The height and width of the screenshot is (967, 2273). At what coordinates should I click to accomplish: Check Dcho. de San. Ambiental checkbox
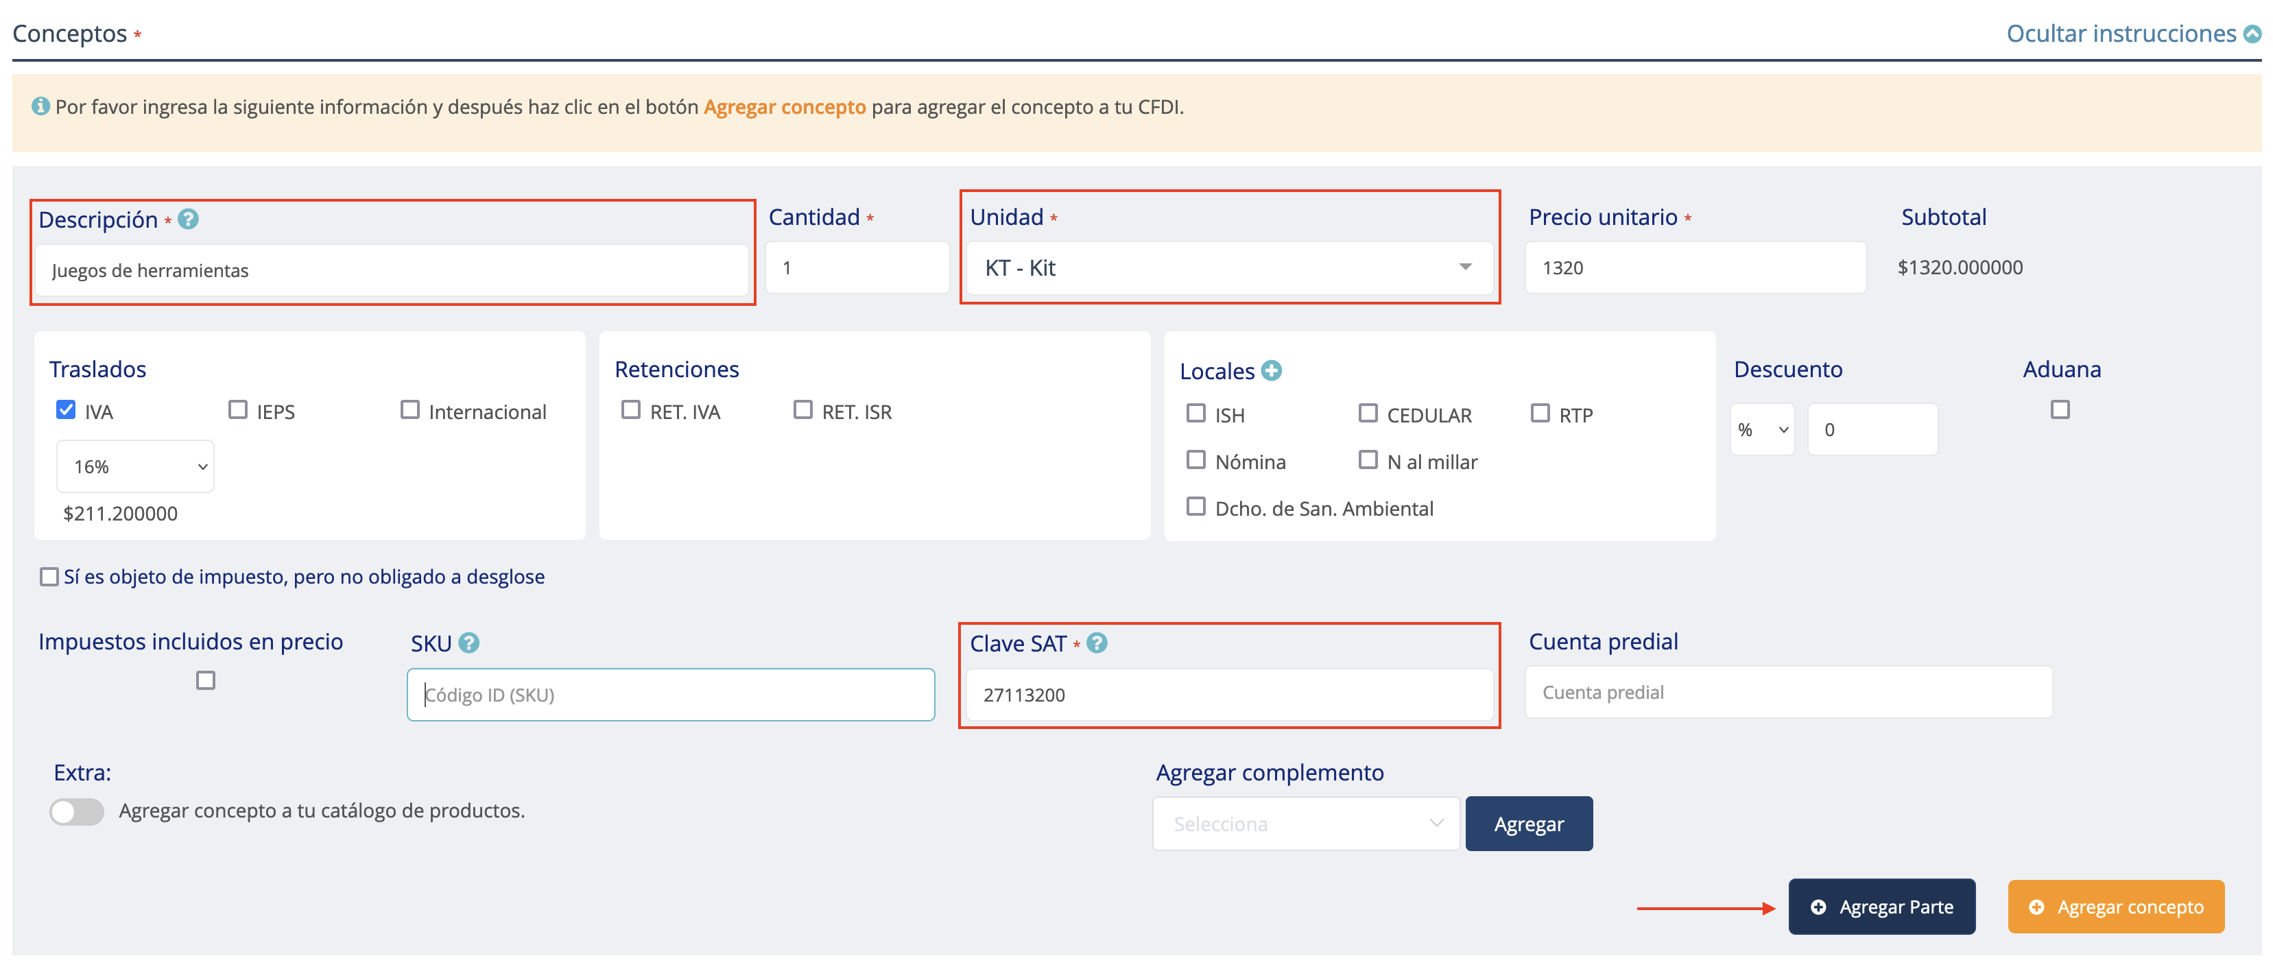click(x=1196, y=506)
